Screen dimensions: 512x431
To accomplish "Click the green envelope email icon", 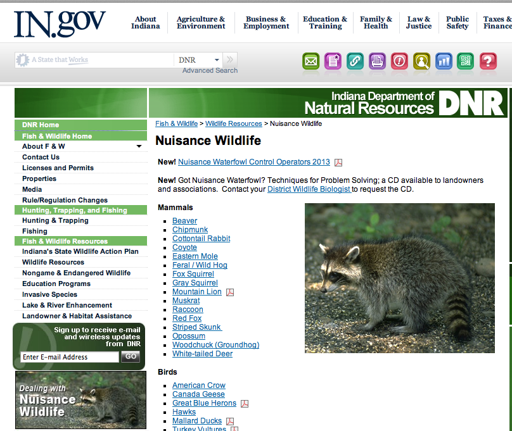I will 310,61.
